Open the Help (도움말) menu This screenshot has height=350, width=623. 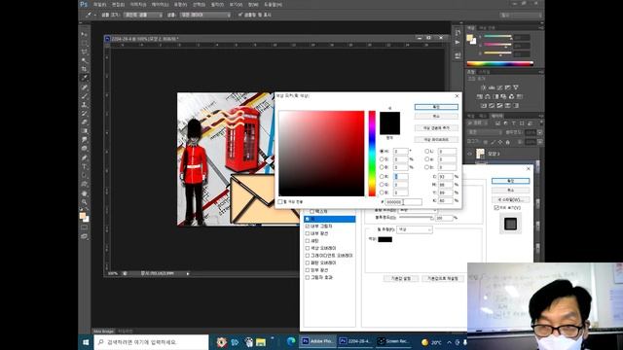(x=274, y=4)
